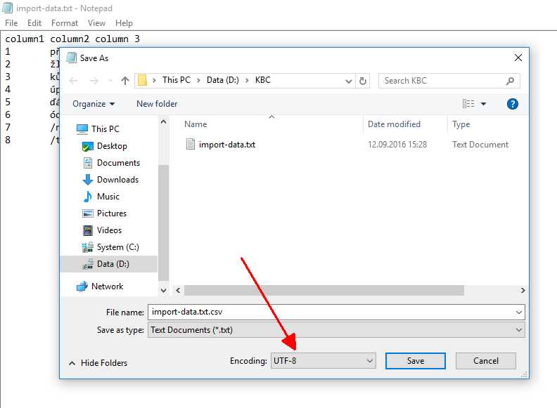Click the Network icon in sidebar

click(x=82, y=287)
